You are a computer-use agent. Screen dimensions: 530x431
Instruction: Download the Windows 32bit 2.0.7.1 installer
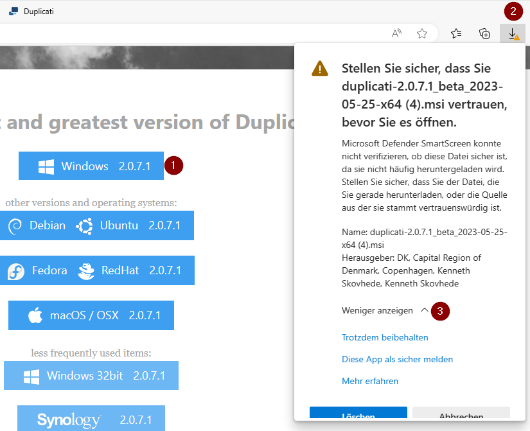[91, 376]
